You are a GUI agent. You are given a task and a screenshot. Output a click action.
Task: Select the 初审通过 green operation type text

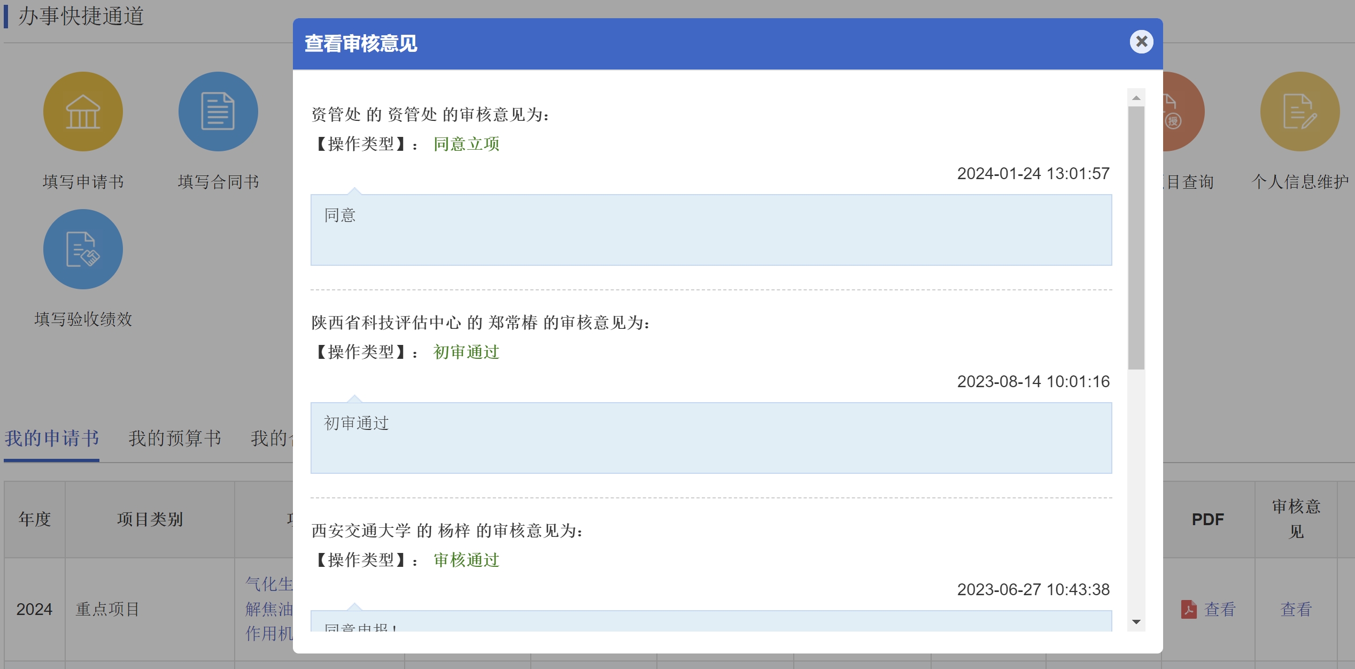466,352
